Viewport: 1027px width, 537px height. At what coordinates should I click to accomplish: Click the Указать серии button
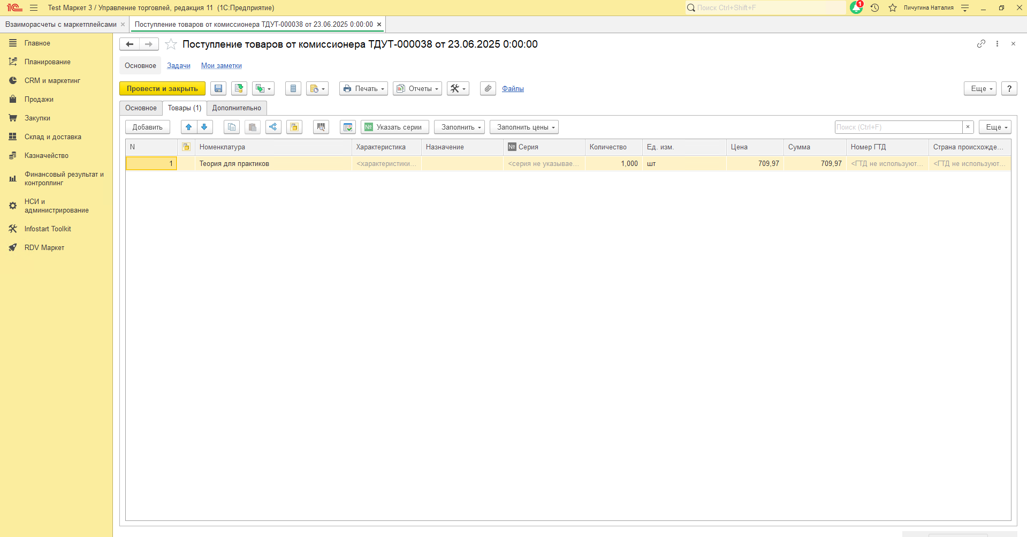pyautogui.click(x=395, y=127)
